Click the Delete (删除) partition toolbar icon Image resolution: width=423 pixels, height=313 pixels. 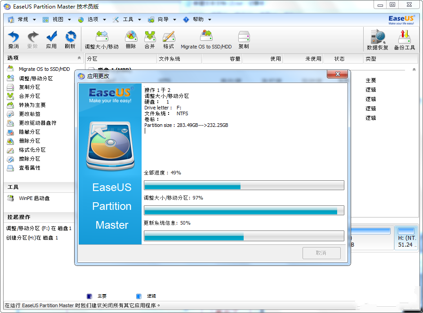tap(131, 39)
